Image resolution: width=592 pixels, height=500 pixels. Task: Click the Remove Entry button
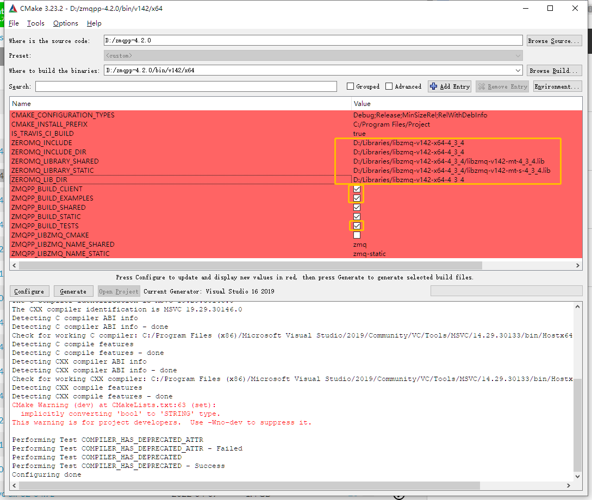tap(502, 86)
